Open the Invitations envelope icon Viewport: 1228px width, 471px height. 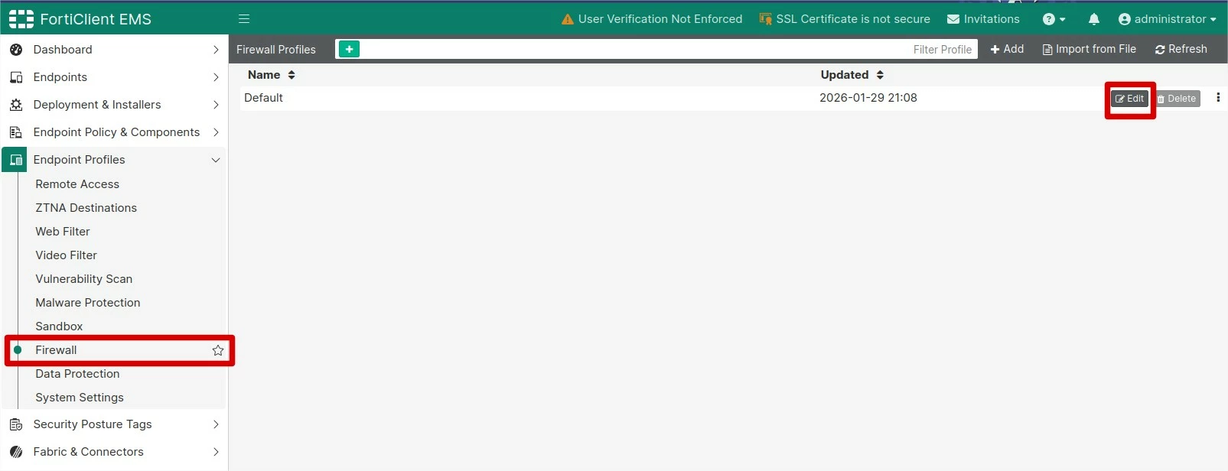click(x=953, y=19)
